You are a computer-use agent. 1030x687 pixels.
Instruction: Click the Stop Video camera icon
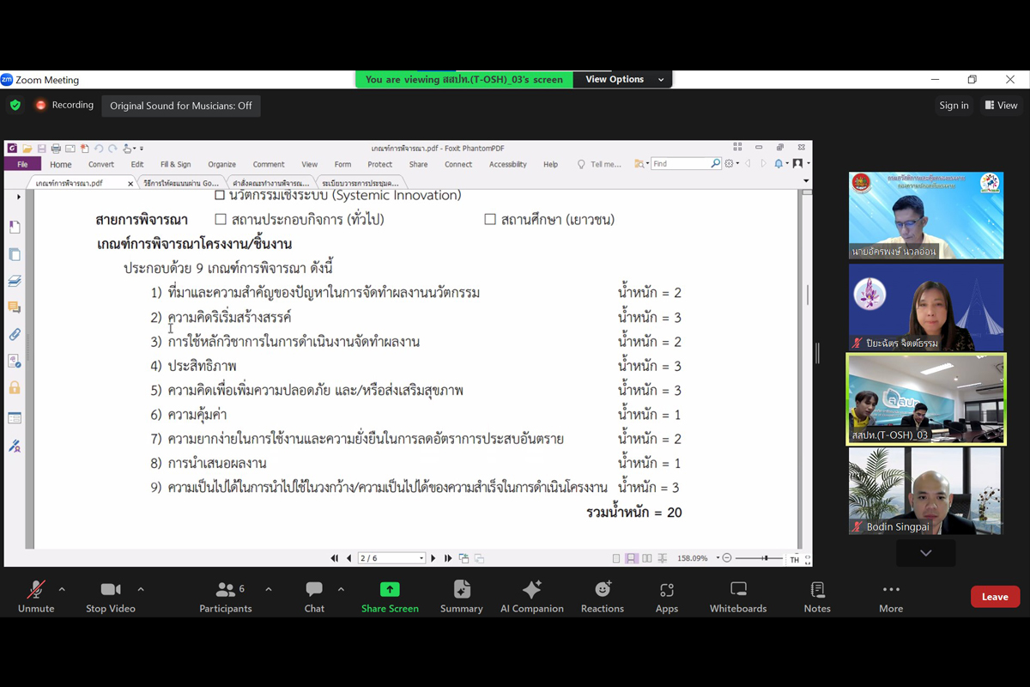(111, 590)
